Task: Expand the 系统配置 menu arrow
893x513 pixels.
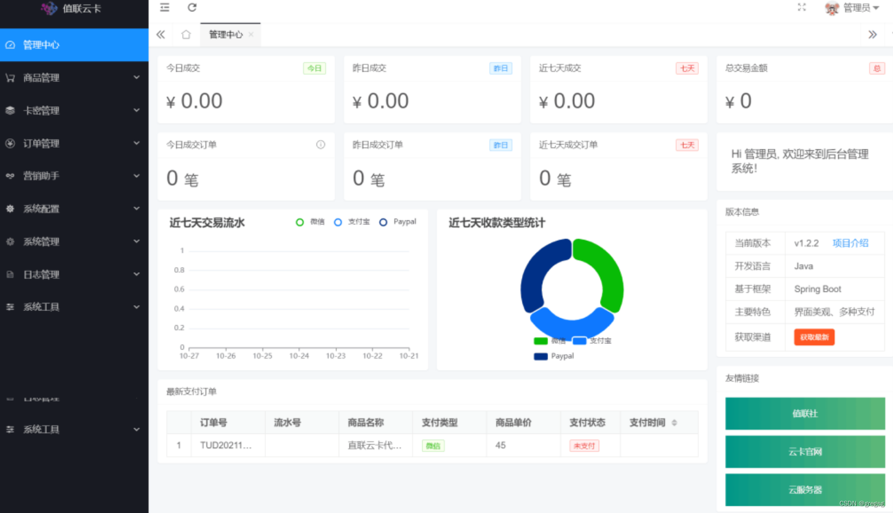Action: 137,208
